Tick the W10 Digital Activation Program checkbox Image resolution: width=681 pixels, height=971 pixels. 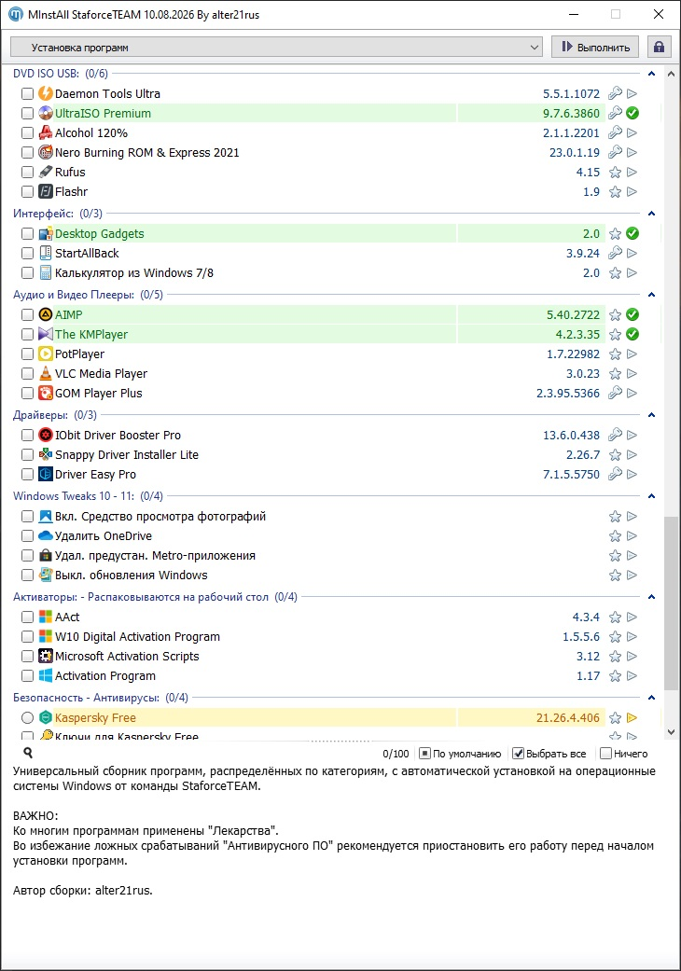pyautogui.click(x=27, y=636)
